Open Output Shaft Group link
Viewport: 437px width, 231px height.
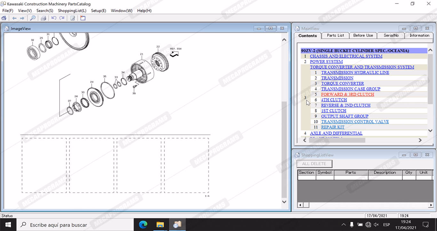[x=345, y=116]
